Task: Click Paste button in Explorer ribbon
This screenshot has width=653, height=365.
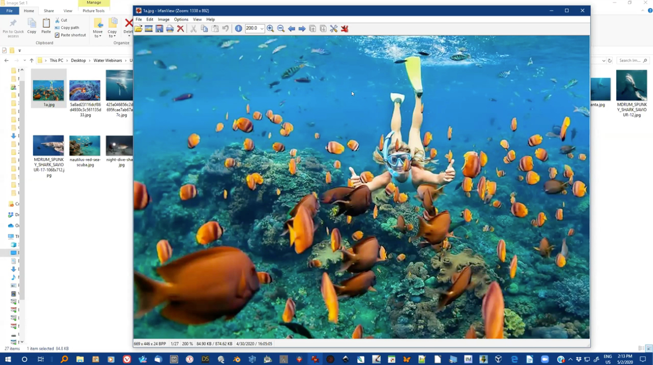Action: click(46, 26)
